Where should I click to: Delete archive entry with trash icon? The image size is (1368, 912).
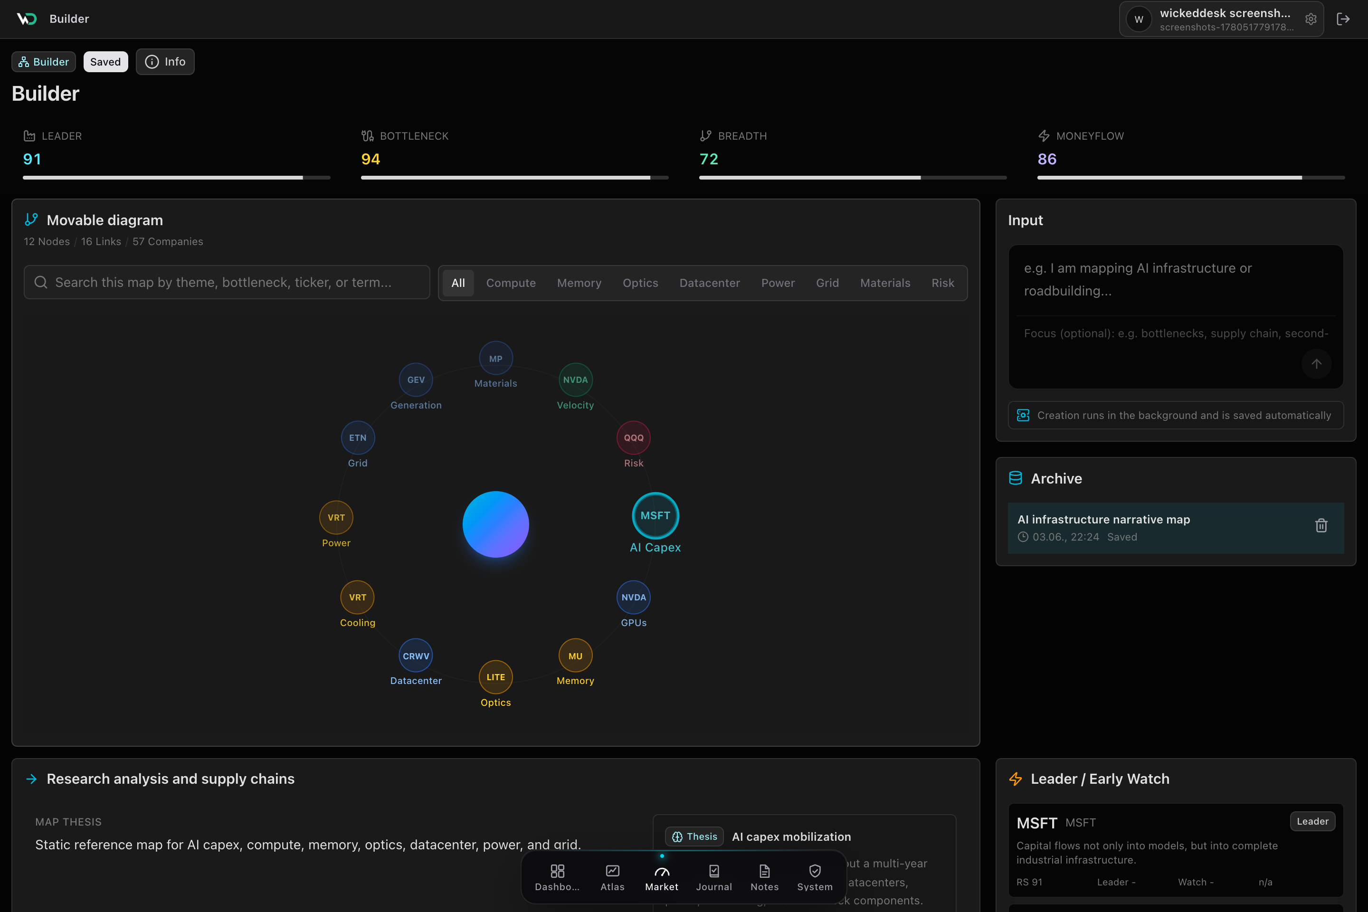click(x=1321, y=525)
